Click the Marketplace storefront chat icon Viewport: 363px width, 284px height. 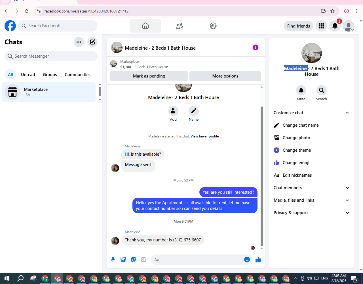coord(12,92)
